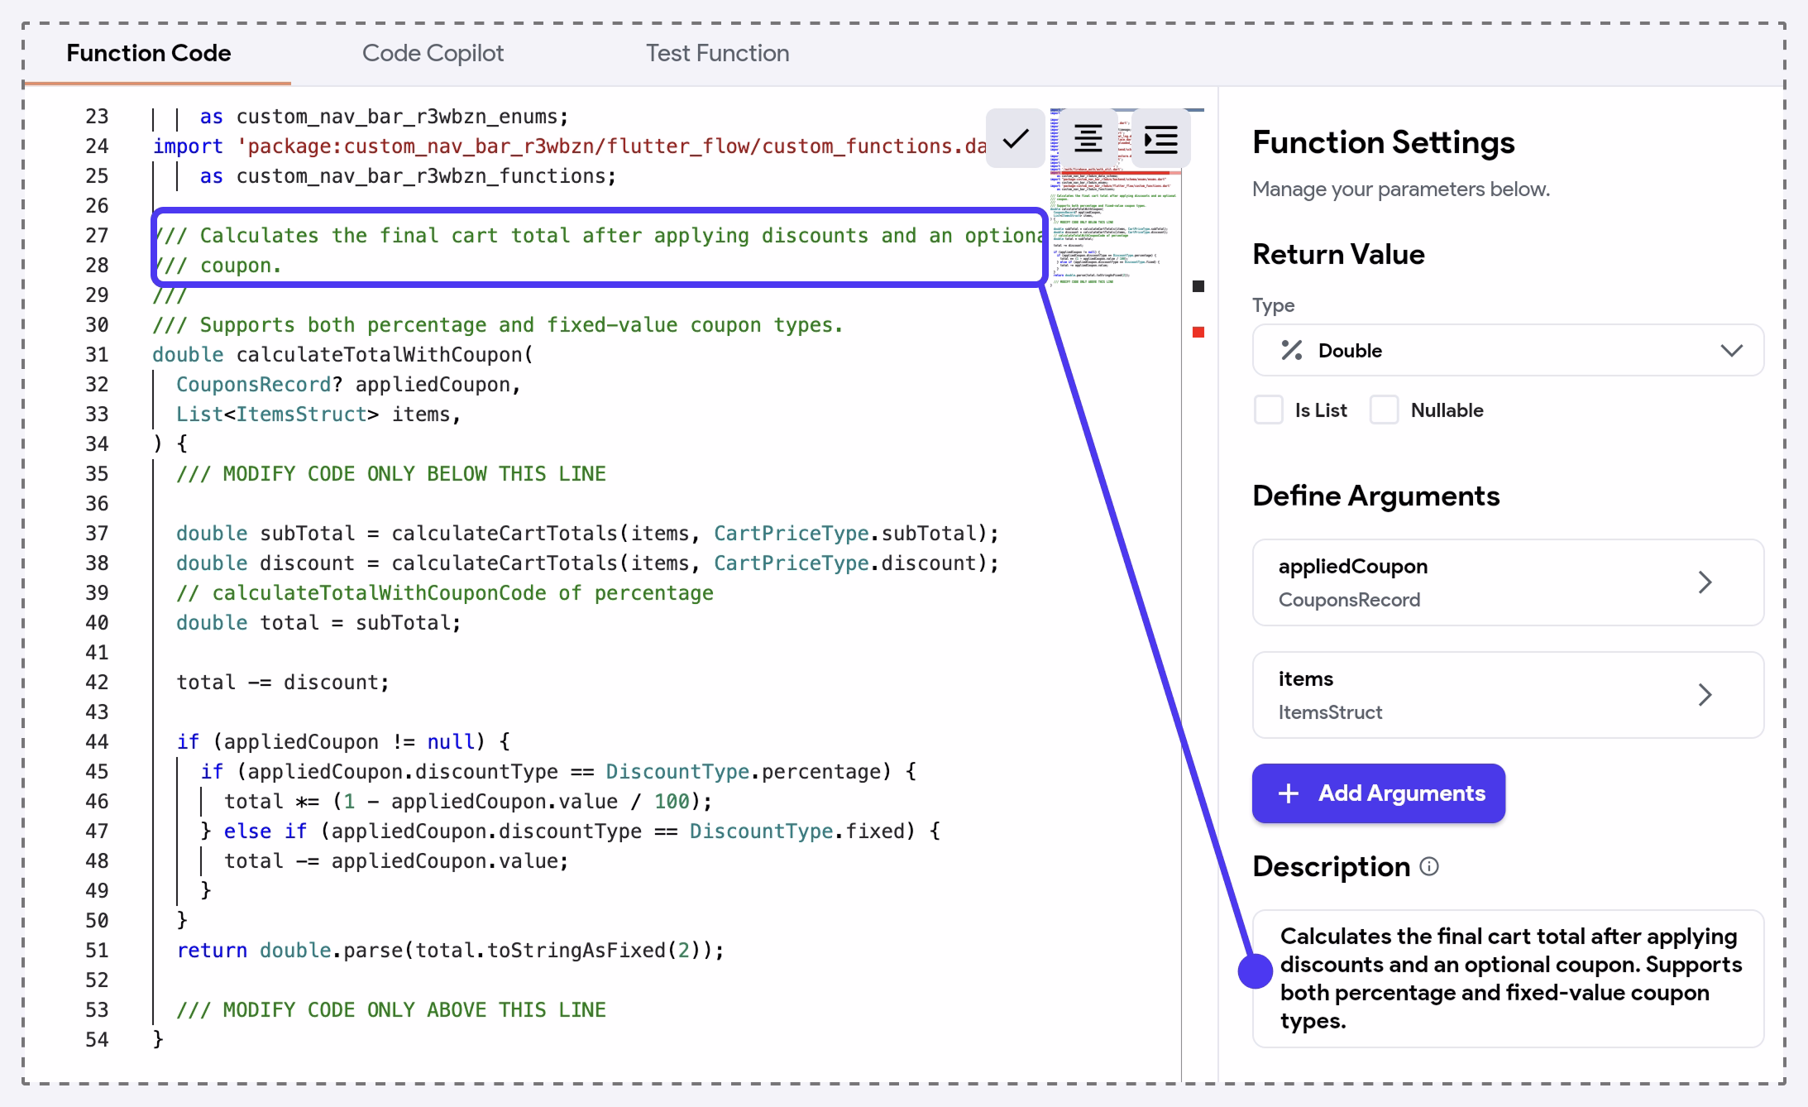The width and height of the screenshot is (1808, 1107).
Task: Click the plus icon on Add Arguments
Action: 1288,793
